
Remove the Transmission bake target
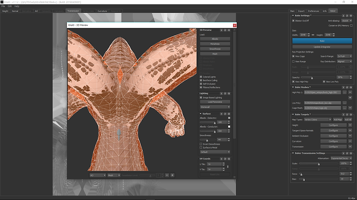[350, 147]
